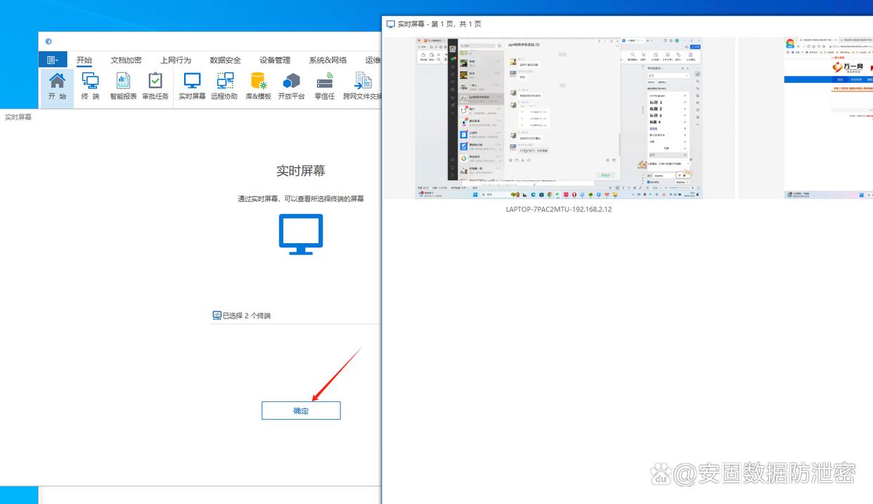Open the 库&模板 library and templates tool
The image size is (873, 504).
point(258,87)
